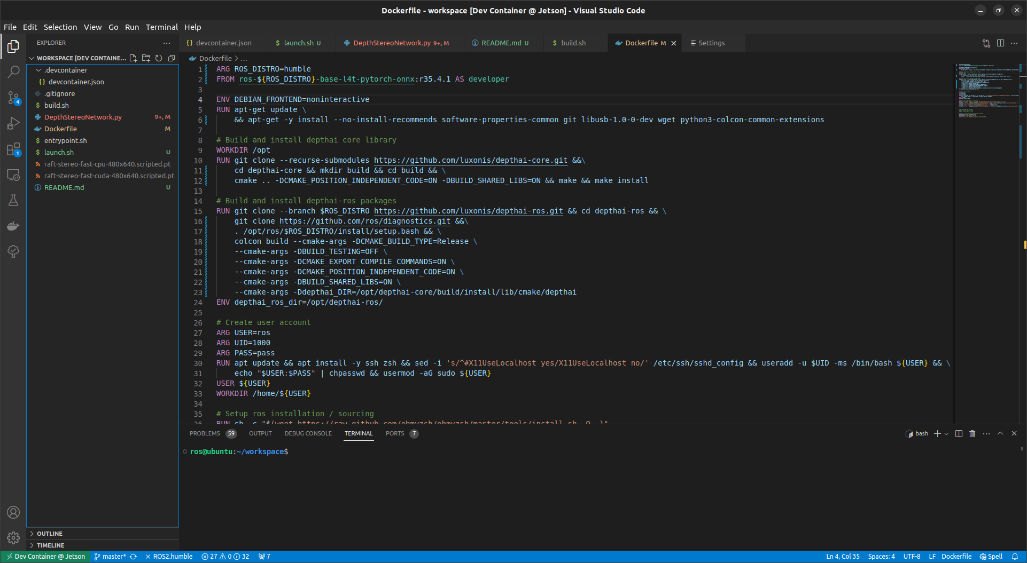Click the ROS2.humble status item
This screenshot has width=1027, height=563.
(169, 557)
